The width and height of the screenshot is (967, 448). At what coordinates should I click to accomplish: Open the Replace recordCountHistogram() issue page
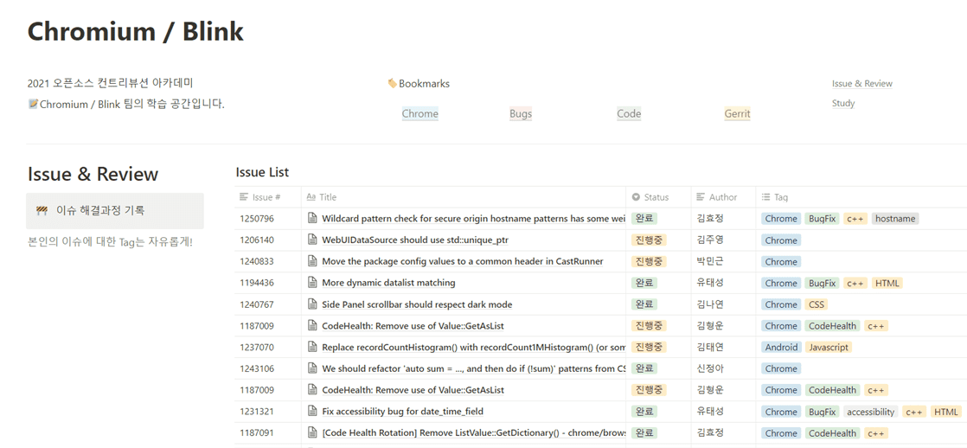point(474,347)
